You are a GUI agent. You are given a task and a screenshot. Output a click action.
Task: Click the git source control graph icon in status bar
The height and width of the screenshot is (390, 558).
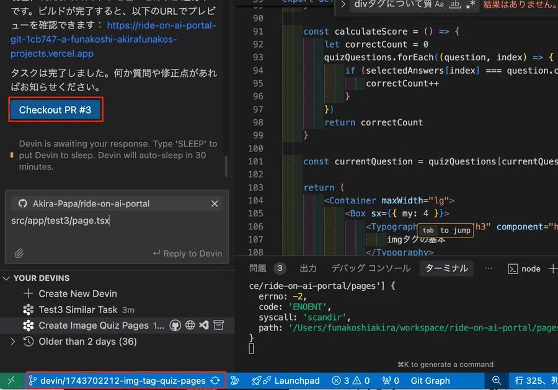(235, 381)
